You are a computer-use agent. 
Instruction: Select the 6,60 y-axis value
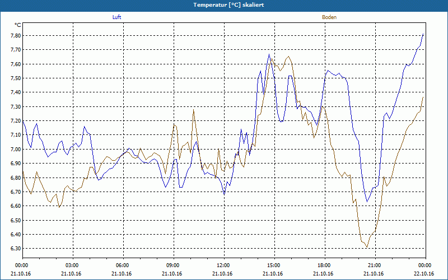(x=16, y=206)
